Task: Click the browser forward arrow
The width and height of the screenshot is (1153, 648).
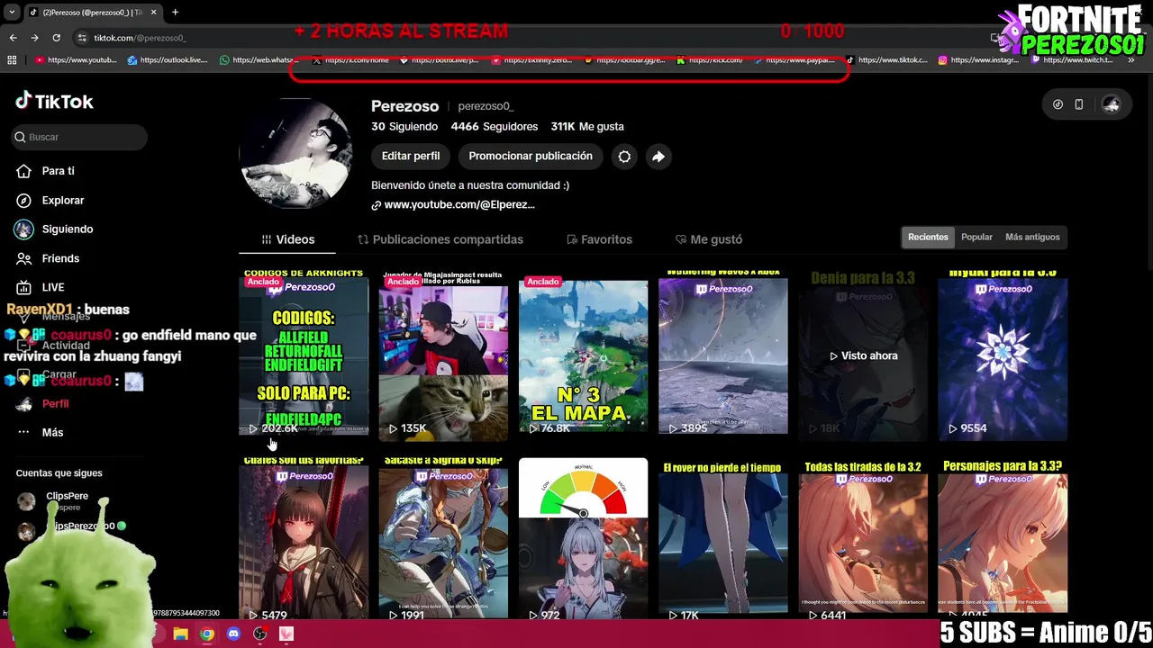Action: tap(34, 38)
